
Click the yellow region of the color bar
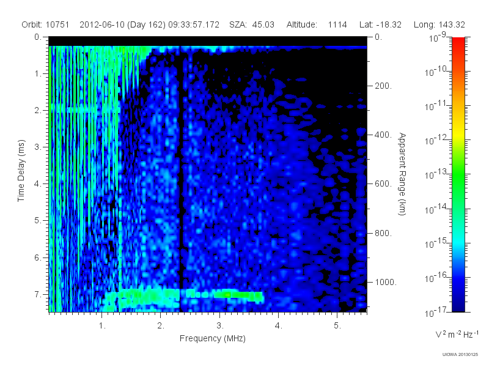(x=458, y=133)
